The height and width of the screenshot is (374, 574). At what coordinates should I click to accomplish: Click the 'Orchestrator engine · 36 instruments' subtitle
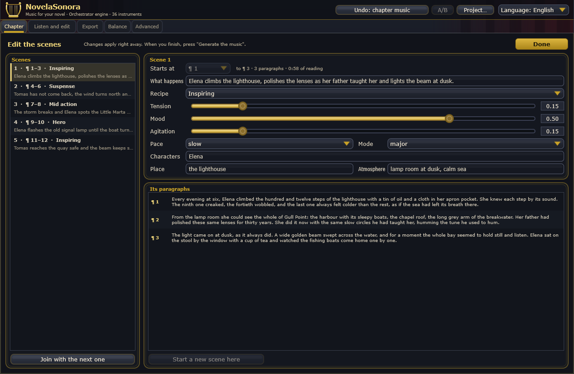[105, 14]
